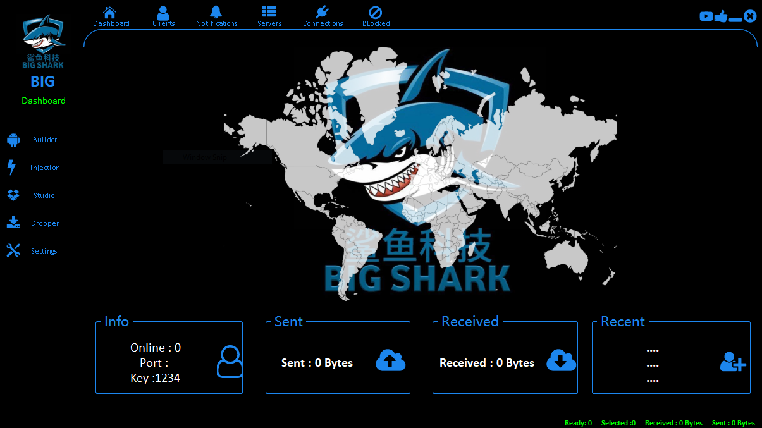762x428 pixels.
Task: Open the Dashboard home tab
Action: pyautogui.click(x=111, y=13)
